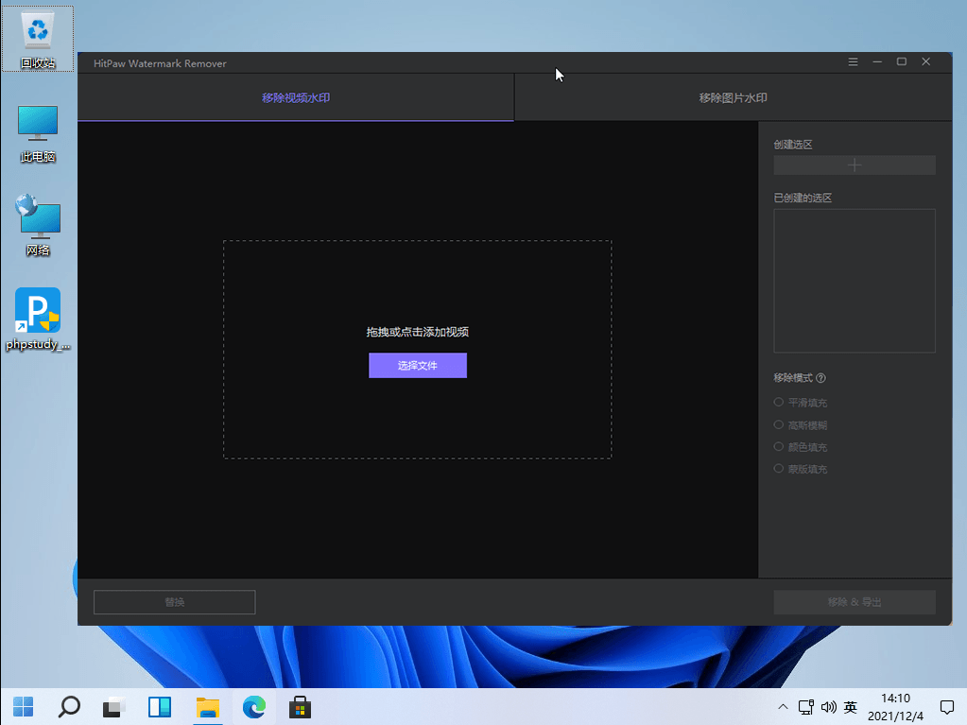The image size is (967, 725).
Task: Open the HitPaw hamburger menu
Action: pyautogui.click(x=853, y=62)
